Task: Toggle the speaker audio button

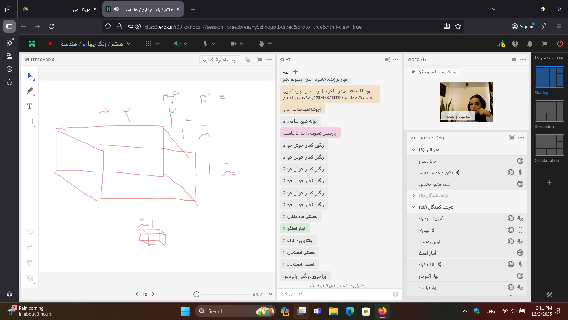Action: coord(177,44)
